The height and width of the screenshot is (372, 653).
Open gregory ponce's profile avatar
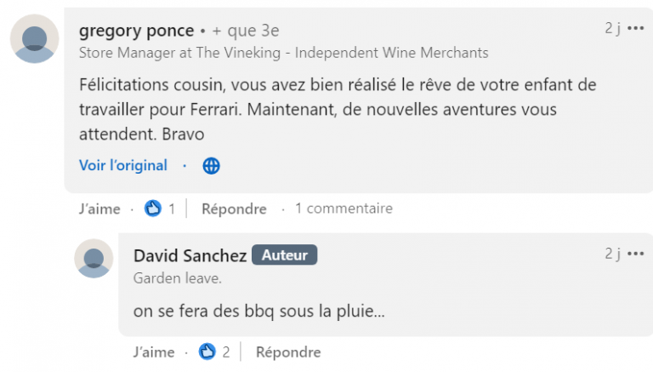35,39
